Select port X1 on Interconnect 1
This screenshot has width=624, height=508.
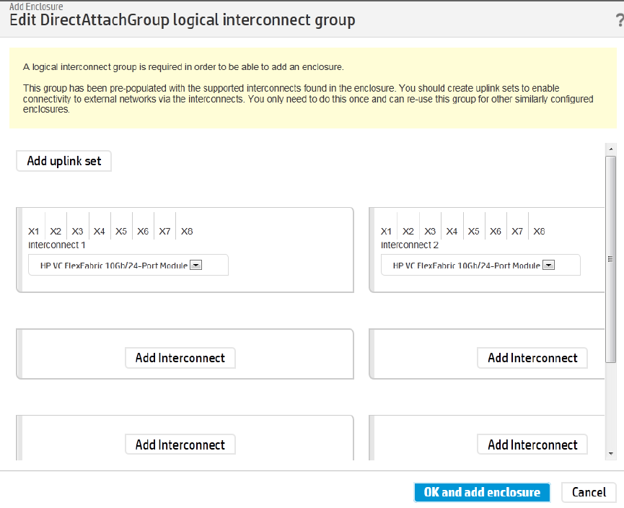pyautogui.click(x=34, y=232)
